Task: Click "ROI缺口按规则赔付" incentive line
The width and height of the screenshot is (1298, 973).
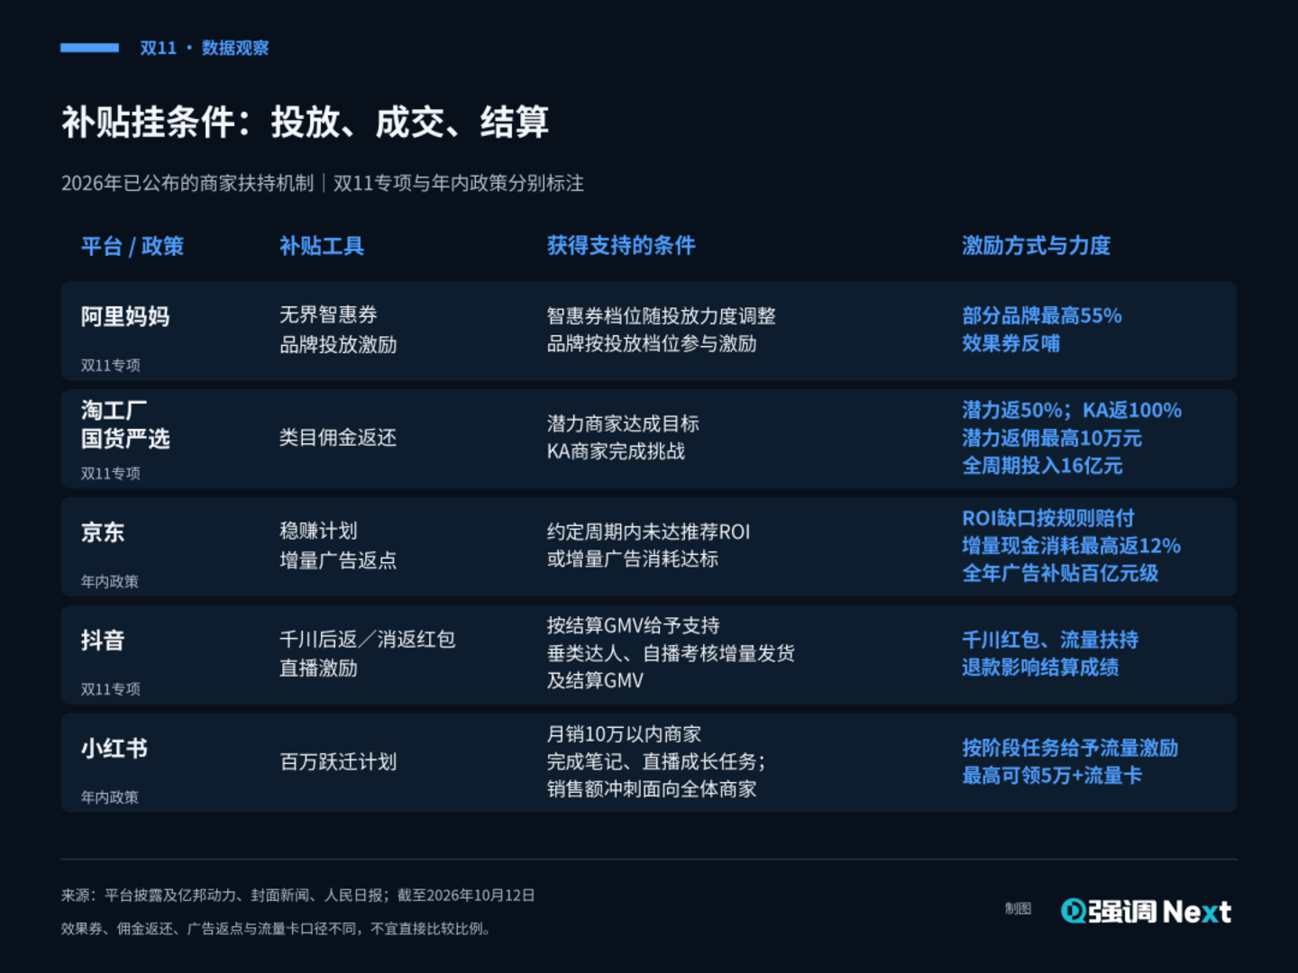Action: 1048,518
